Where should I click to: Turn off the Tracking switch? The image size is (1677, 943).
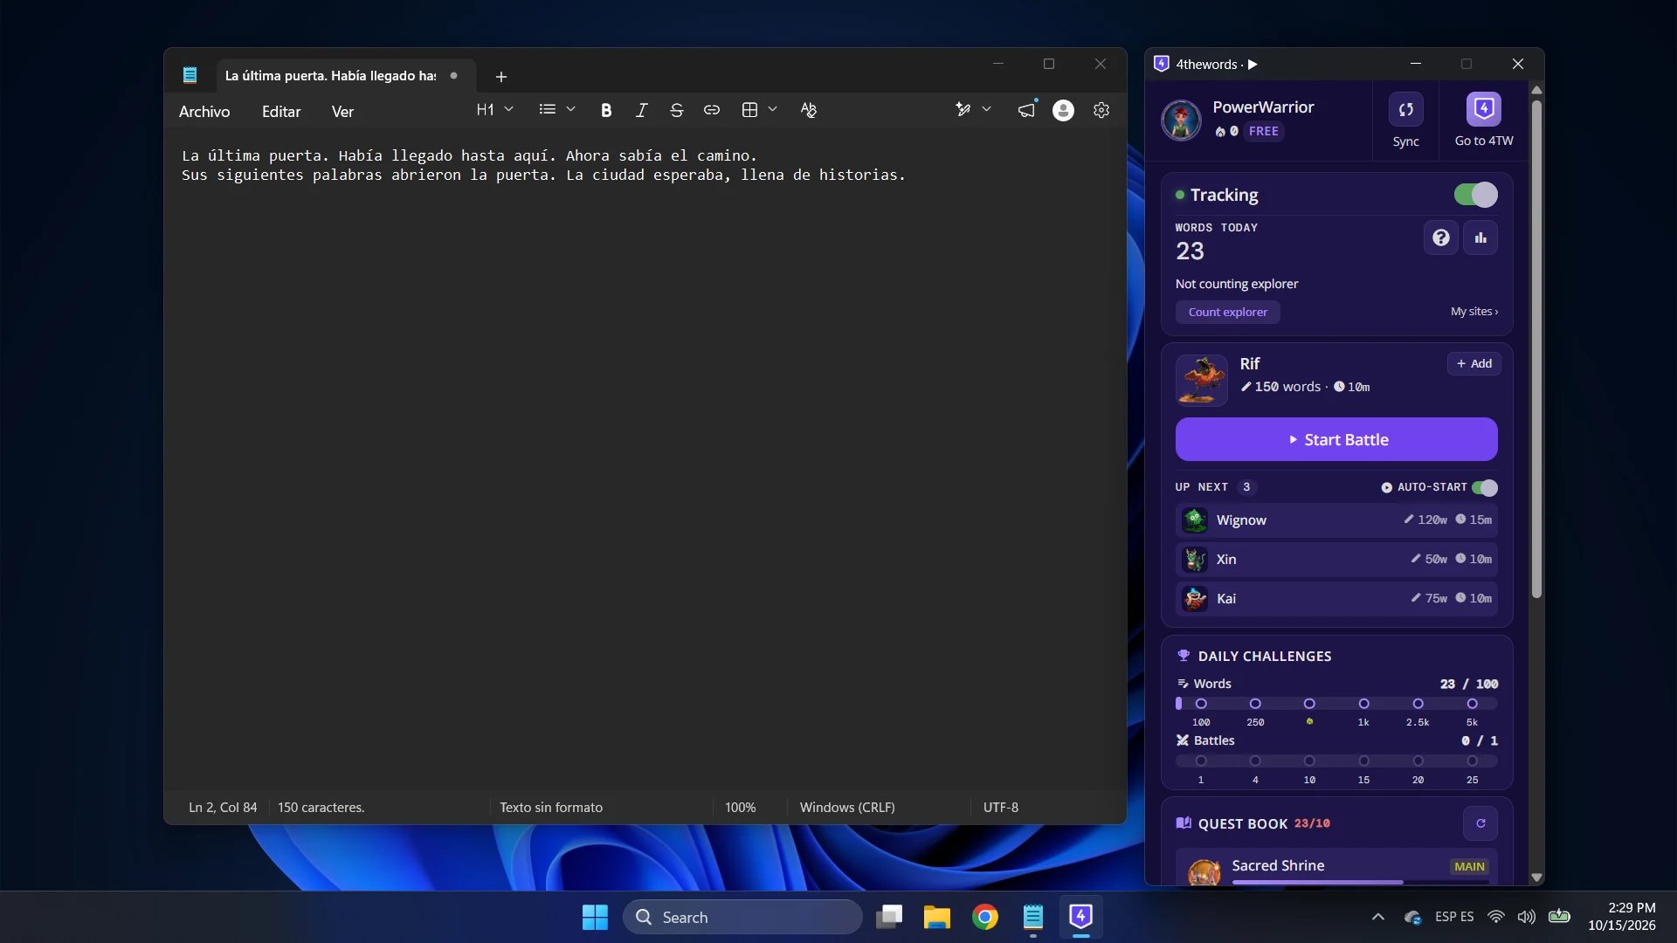[1475, 195]
